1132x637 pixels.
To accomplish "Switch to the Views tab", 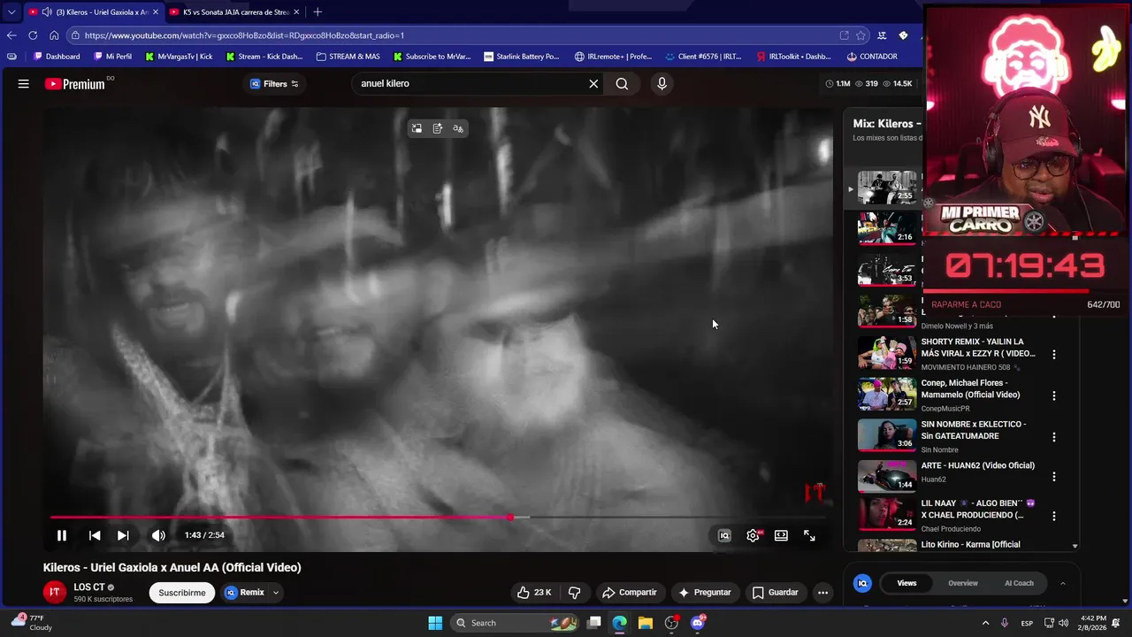I will [x=906, y=583].
